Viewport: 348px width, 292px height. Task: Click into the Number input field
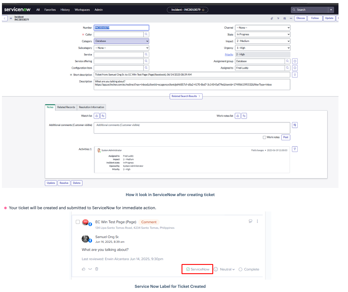[121, 28]
